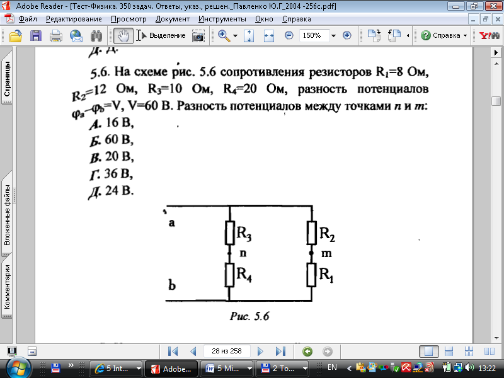Open the Документ menu
The image size is (504, 378).
pyautogui.click(x=172, y=19)
